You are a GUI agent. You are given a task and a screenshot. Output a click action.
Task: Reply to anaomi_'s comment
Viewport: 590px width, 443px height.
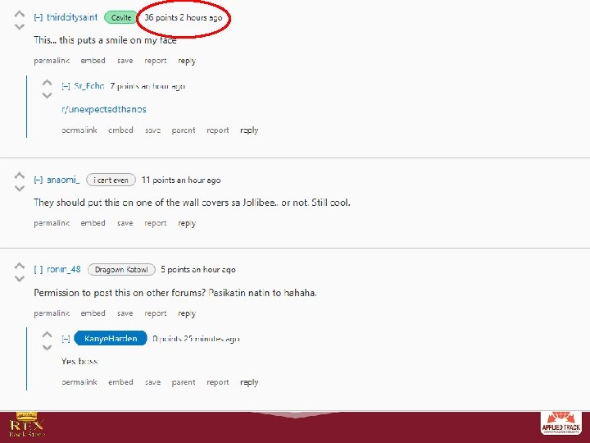187,223
